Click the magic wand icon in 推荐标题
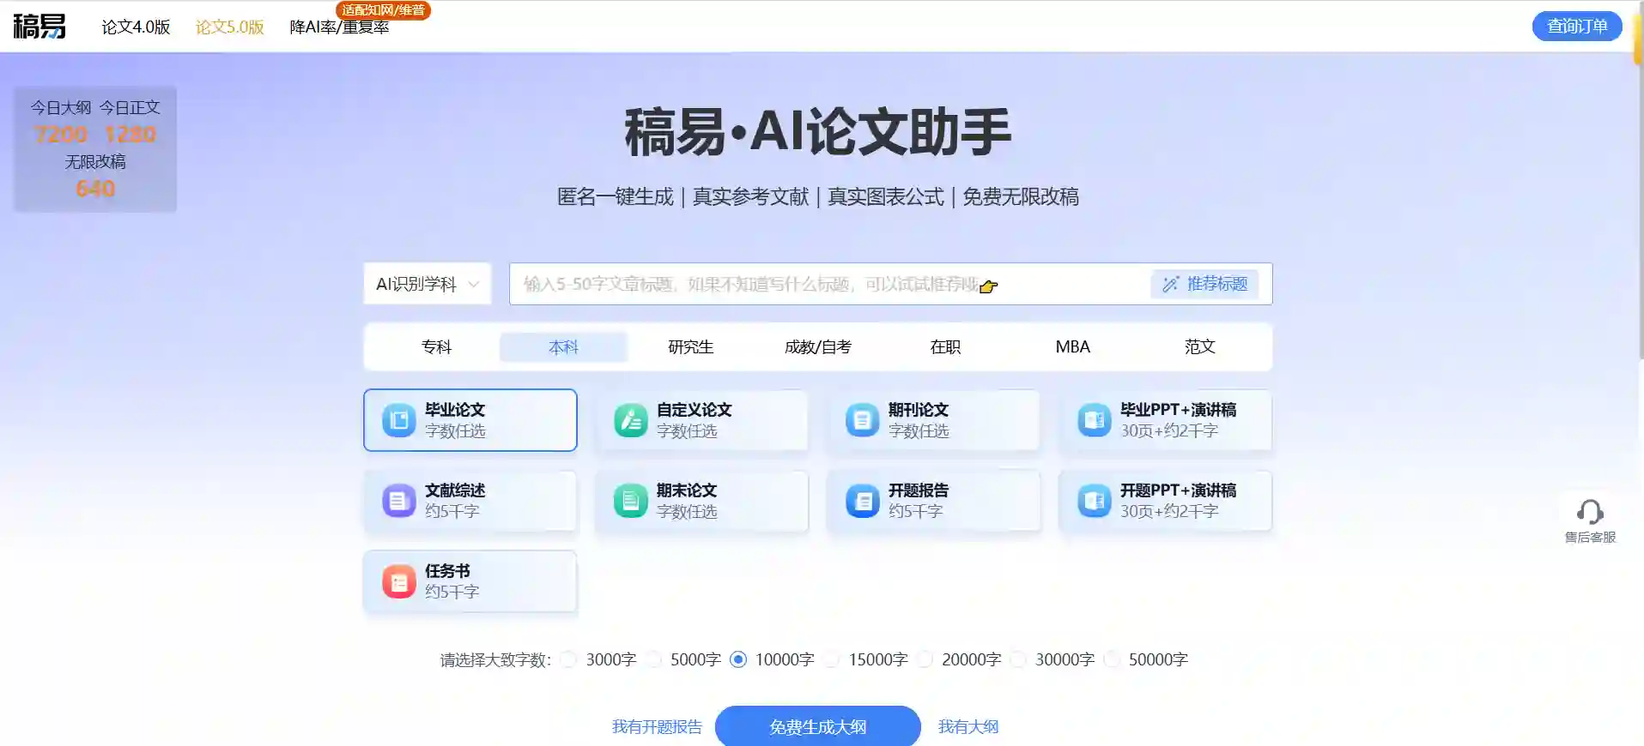 (1170, 285)
